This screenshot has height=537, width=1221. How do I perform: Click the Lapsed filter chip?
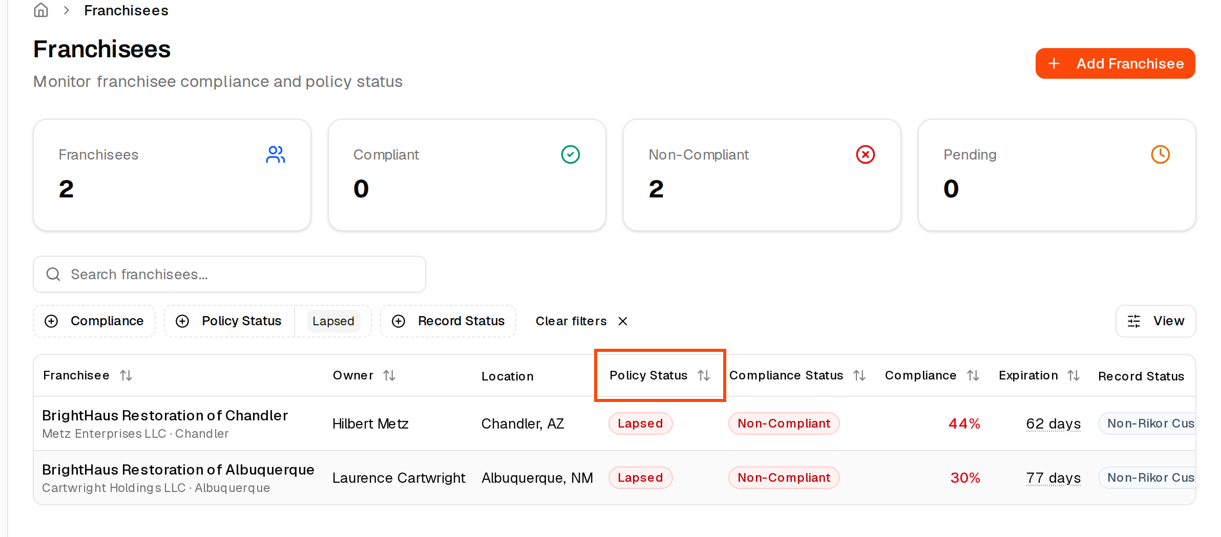[333, 321]
